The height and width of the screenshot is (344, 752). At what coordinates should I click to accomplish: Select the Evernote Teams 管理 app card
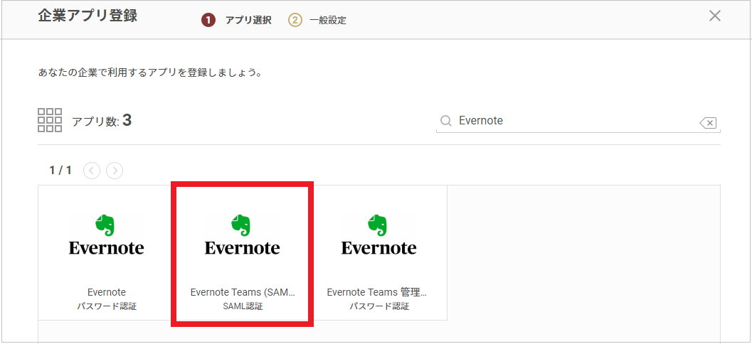pyautogui.click(x=379, y=252)
